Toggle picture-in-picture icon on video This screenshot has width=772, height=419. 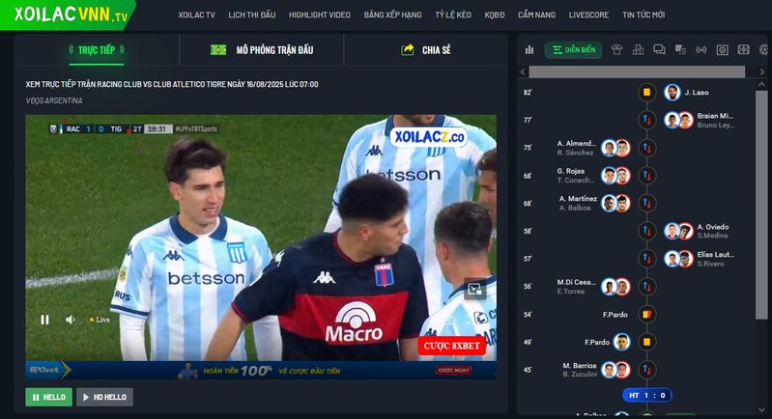pos(475,290)
